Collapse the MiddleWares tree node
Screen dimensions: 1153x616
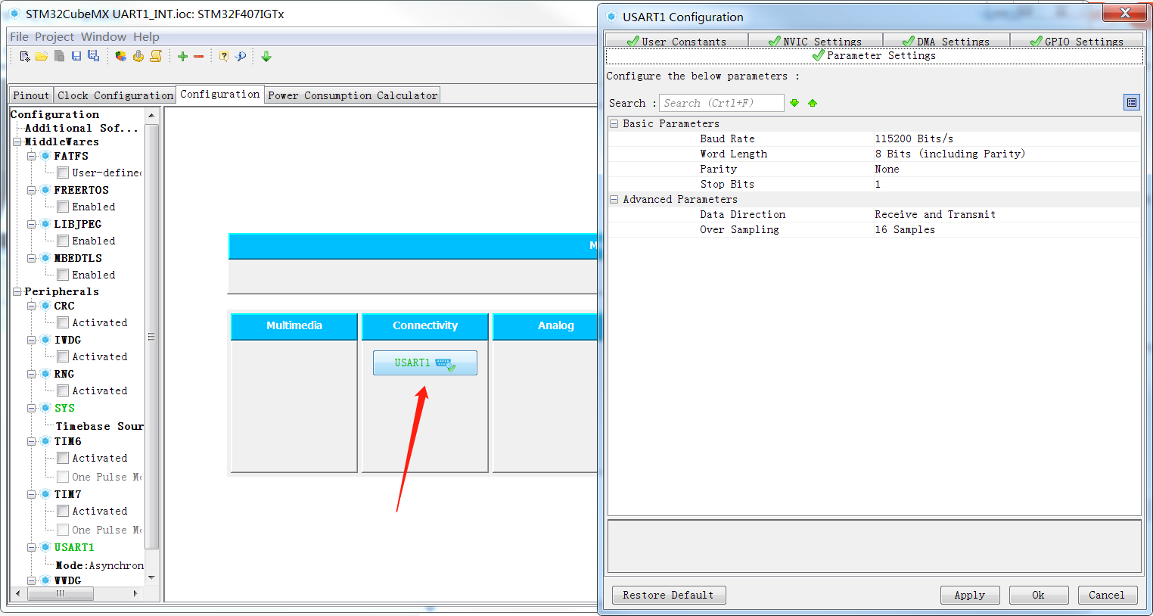[x=17, y=142]
